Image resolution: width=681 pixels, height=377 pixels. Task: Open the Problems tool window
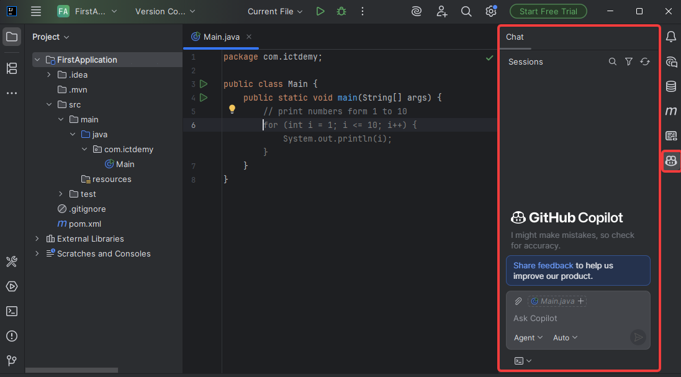click(x=12, y=336)
